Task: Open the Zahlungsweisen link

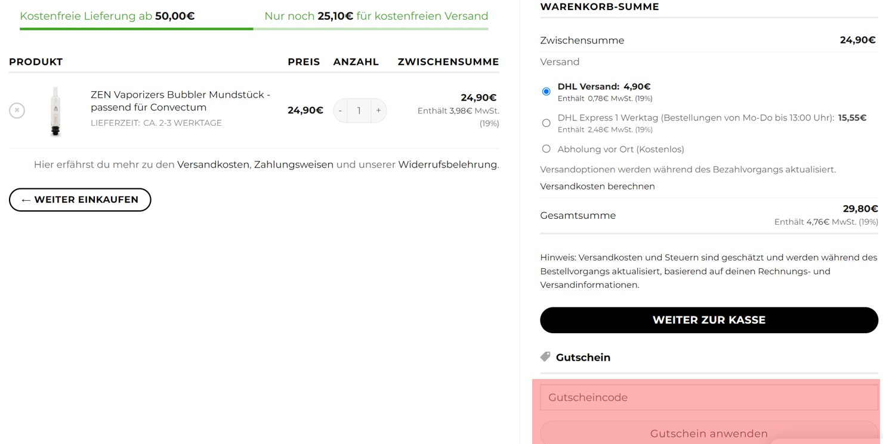Action: pyautogui.click(x=294, y=164)
